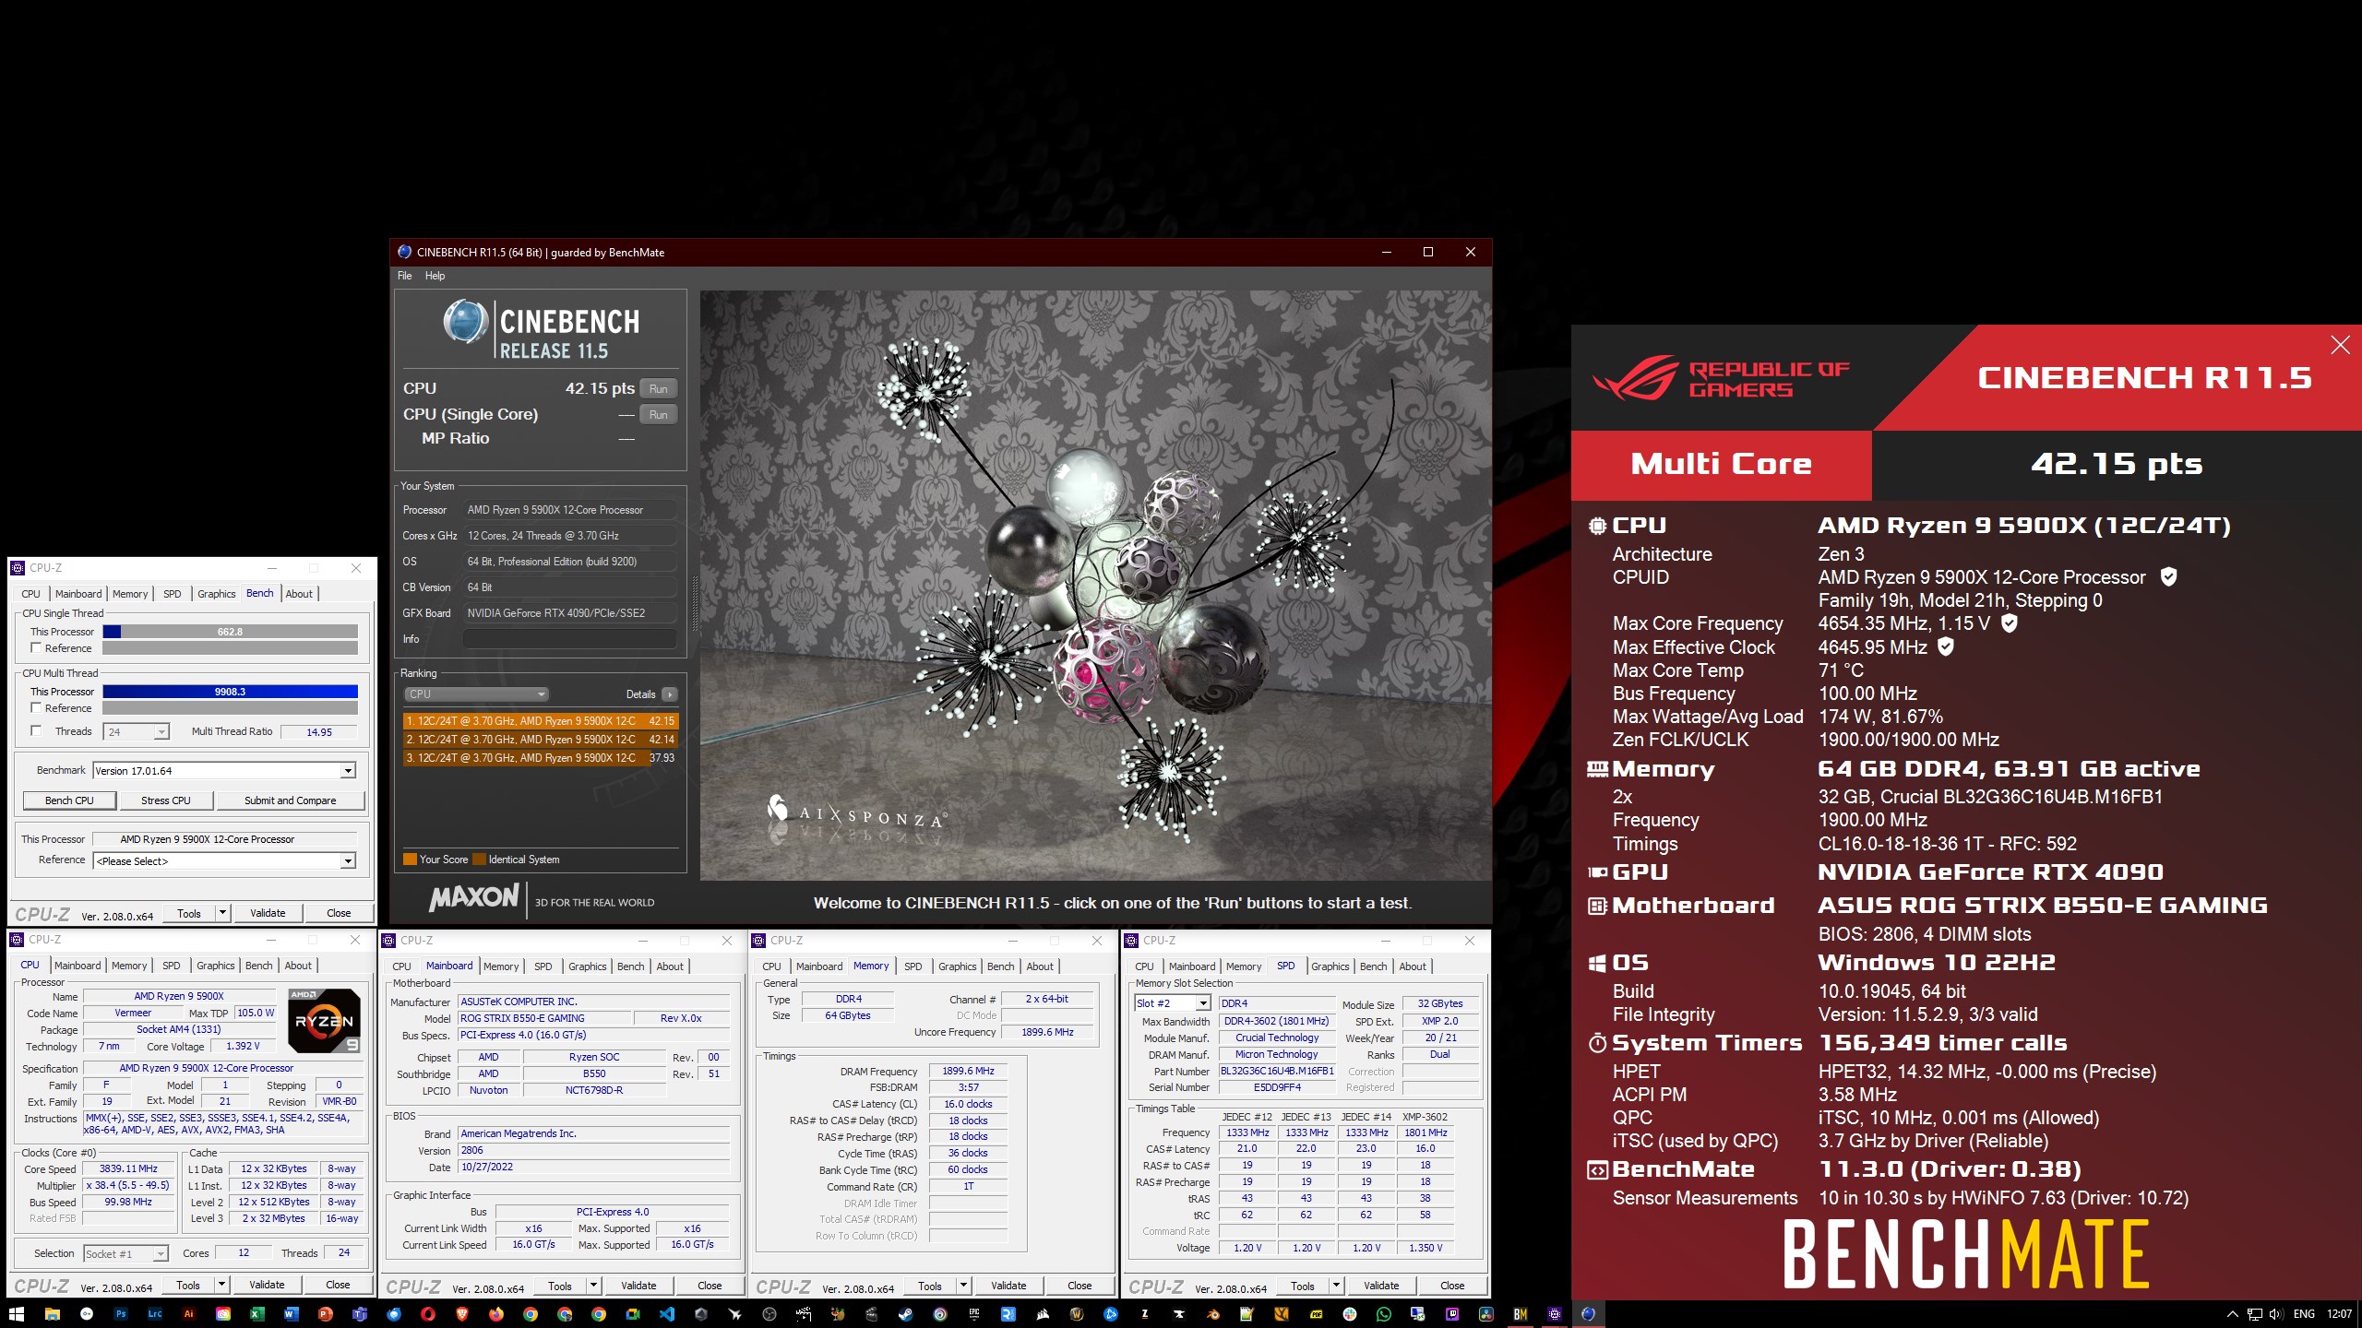Viewport: 2362px width, 1328px height.
Task: Open the volume control in system tray
Action: click(x=2276, y=1314)
